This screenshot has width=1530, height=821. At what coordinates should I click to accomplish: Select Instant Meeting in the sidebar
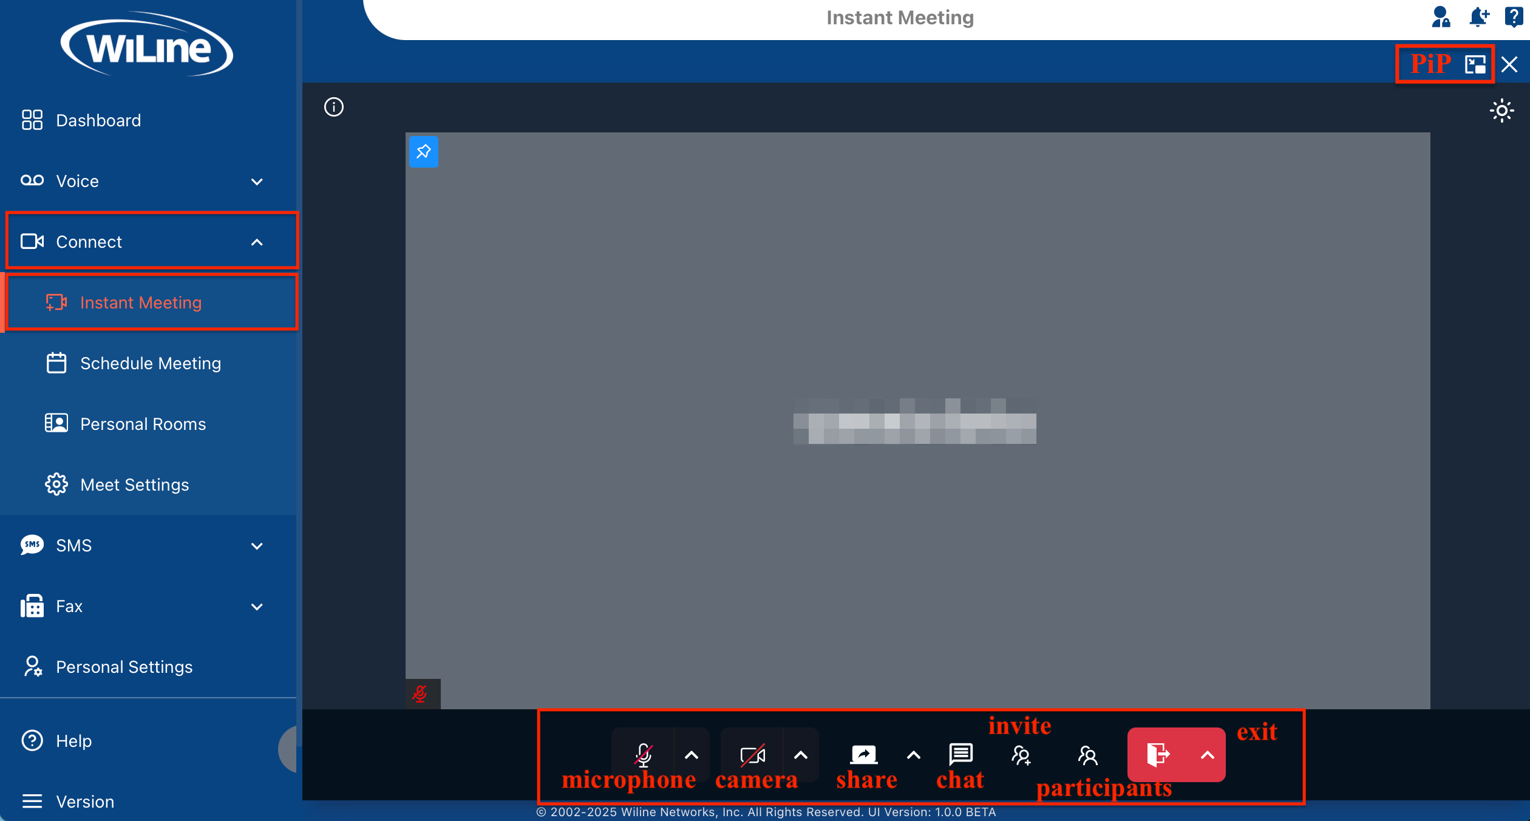tap(140, 302)
